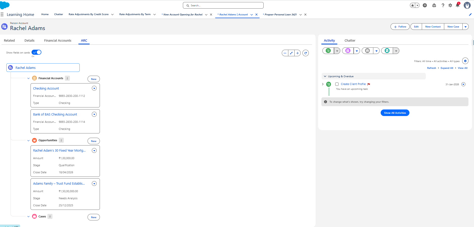This screenshot has height=227, width=474.
Task: Click the Log a Call phone icon
Action: click(387, 51)
